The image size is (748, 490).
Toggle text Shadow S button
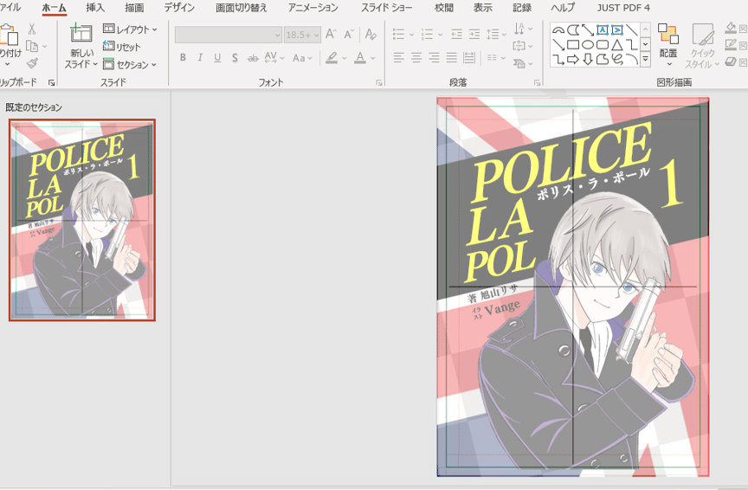(235, 58)
